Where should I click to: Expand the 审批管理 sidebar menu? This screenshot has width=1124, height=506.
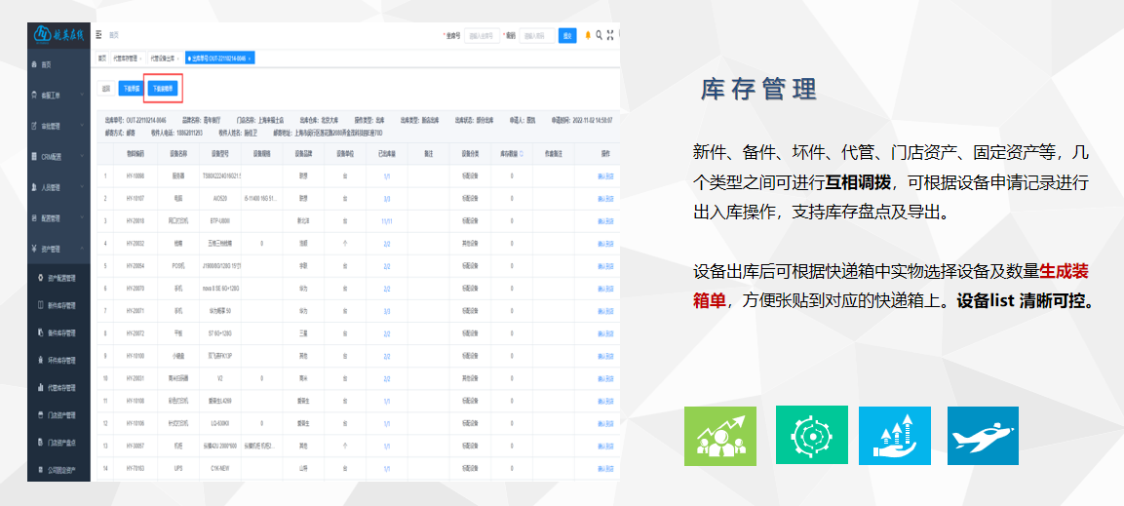point(58,126)
